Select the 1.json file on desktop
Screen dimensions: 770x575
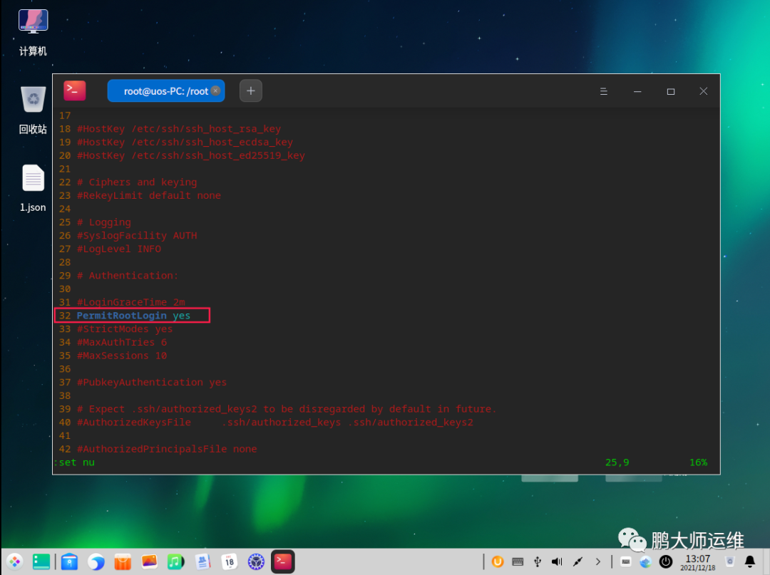(33, 188)
